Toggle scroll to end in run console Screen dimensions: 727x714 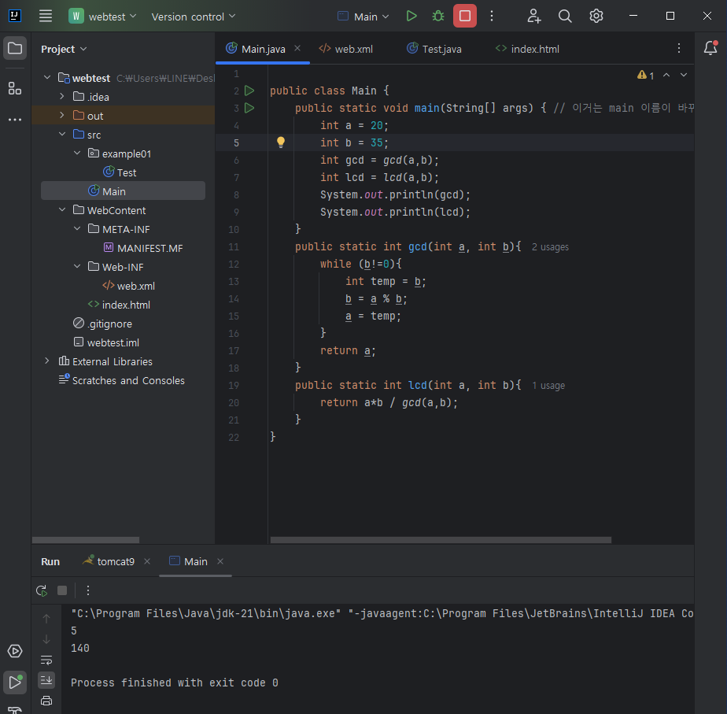point(46,681)
